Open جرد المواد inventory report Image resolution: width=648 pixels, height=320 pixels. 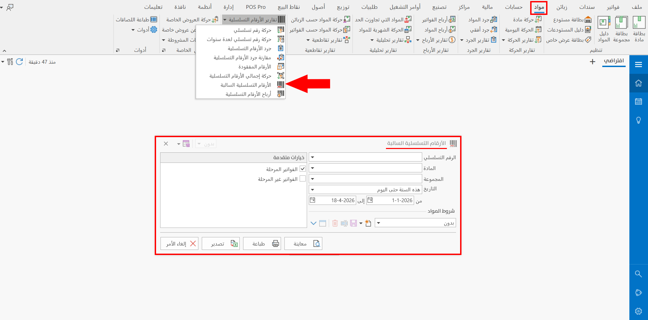(482, 20)
